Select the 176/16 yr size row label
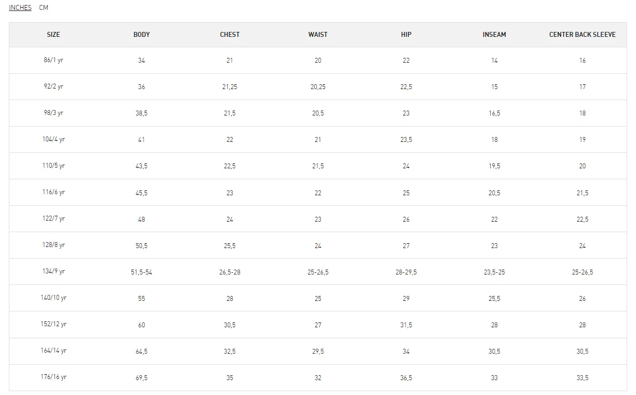The height and width of the screenshot is (395, 636). click(x=53, y=377)
